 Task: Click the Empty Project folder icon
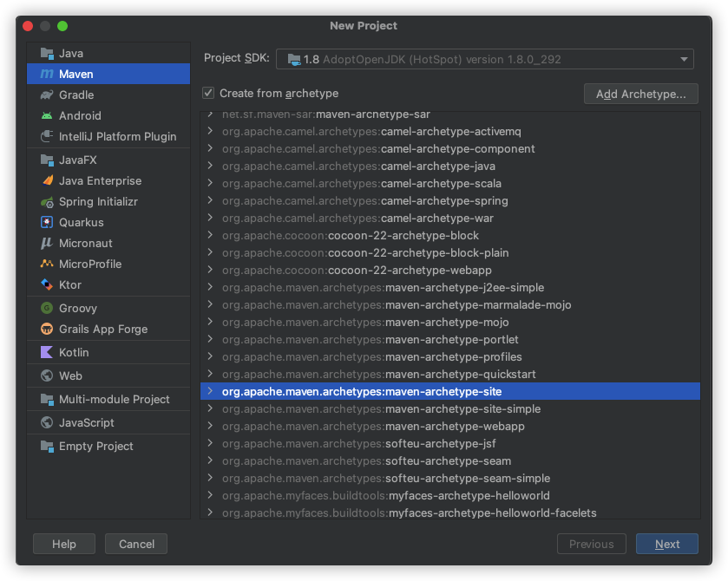(47, 446)
